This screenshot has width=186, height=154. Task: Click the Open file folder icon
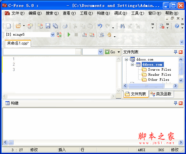click(x=18, y=26)
